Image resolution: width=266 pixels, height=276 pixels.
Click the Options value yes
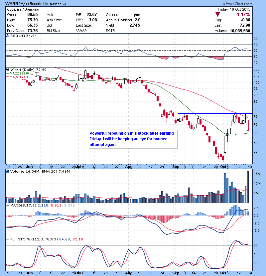137,15
